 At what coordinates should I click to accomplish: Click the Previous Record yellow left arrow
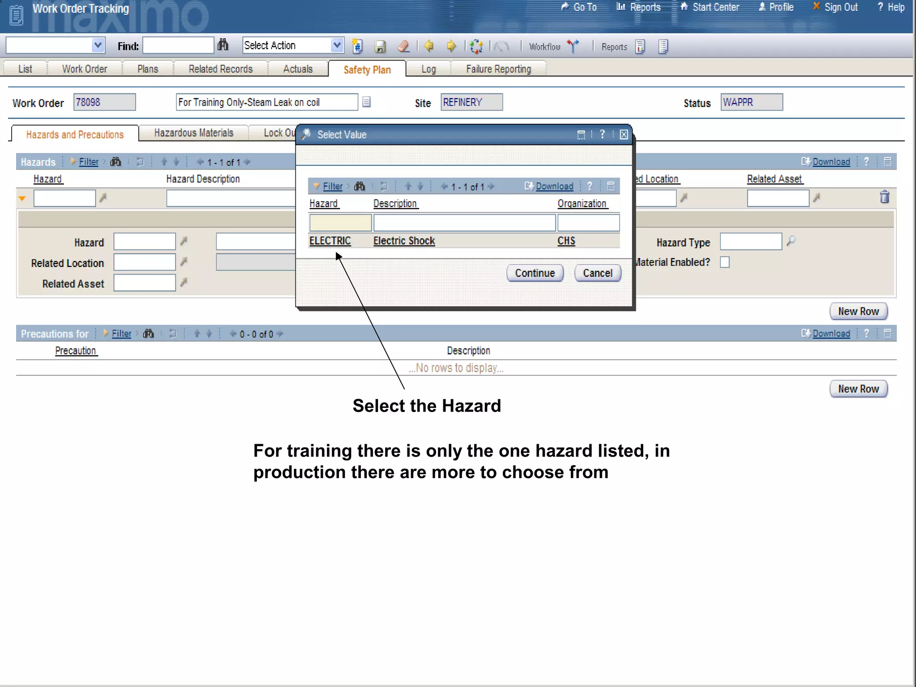point(428,46)
